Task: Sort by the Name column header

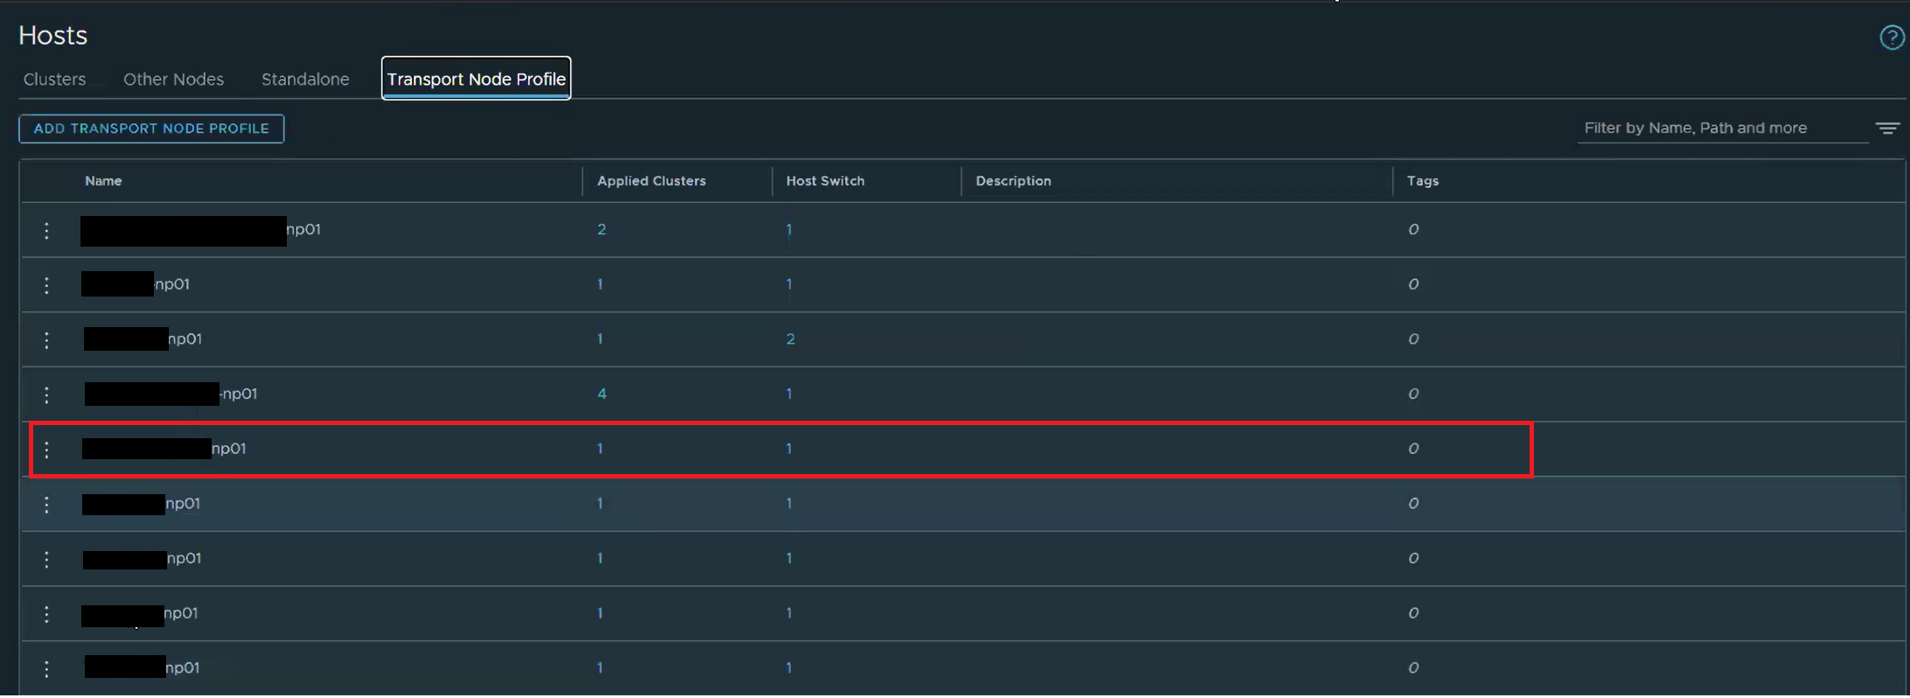Action: [x=103, y=181]
